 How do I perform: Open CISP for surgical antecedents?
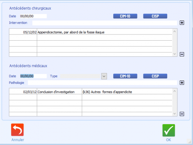[155, 16]
